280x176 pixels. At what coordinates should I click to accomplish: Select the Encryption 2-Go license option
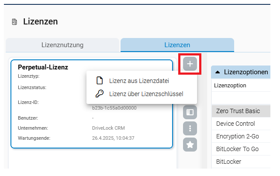[x=238, y=136]
